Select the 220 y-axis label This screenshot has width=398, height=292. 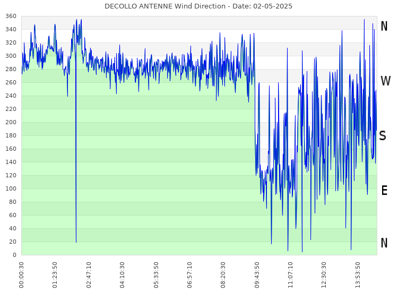click(11, 109)
